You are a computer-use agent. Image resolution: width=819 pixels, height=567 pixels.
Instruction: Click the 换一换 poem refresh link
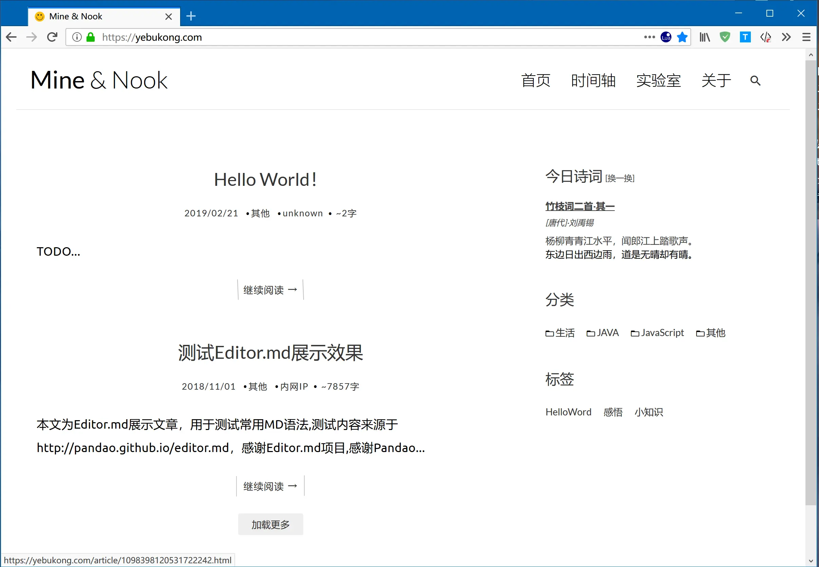click(620, 178)
